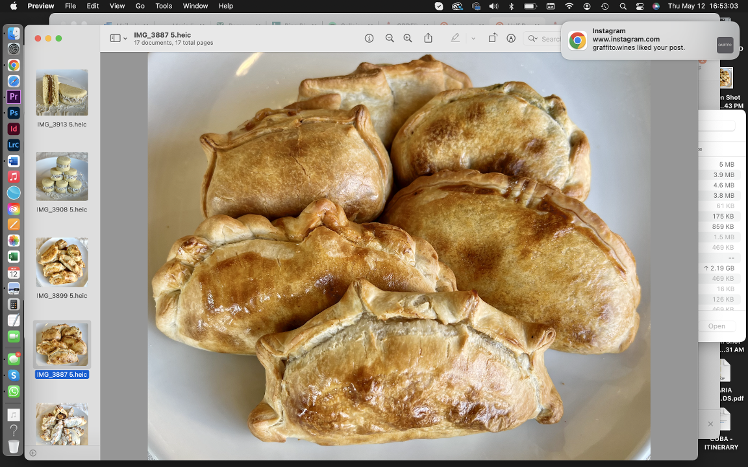Open the Window menu

point(195,6)
